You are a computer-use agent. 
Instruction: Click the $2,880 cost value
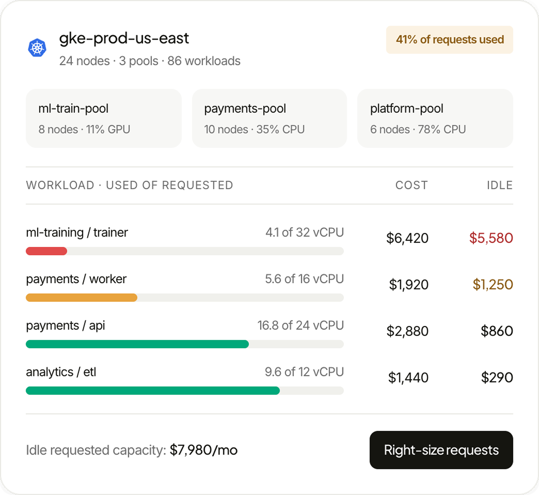pos(407,331)
